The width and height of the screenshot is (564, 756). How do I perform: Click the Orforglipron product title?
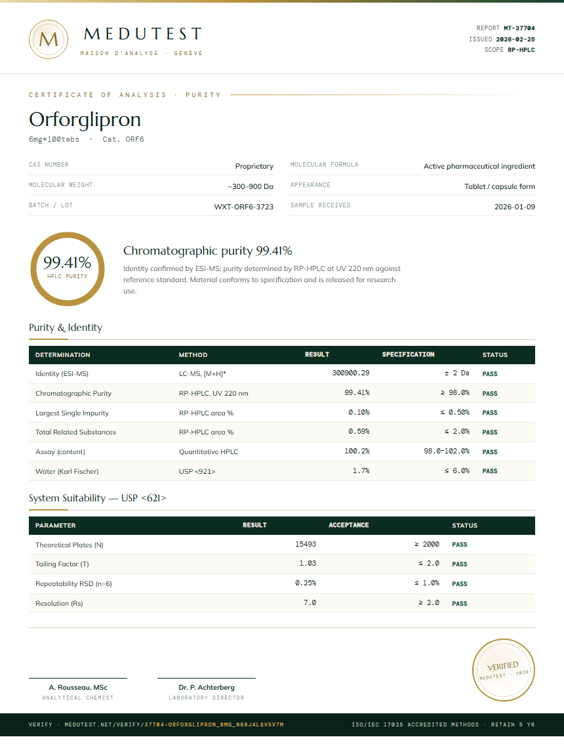[85, 119]
